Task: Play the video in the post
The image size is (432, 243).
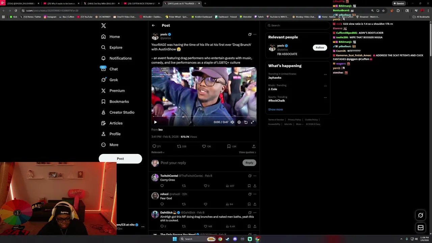Action: click(155, 122)
